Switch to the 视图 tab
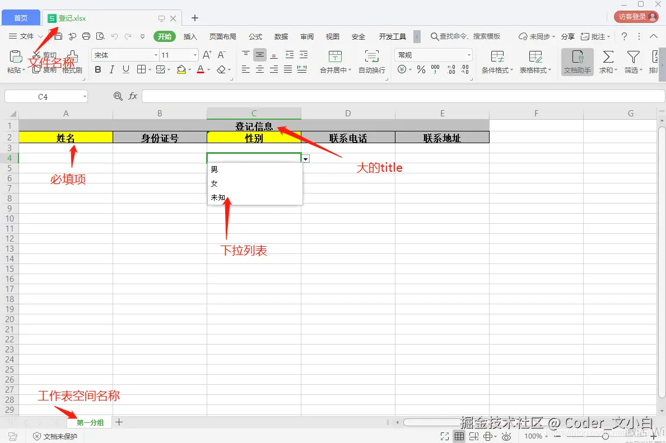 pos(333,36)
